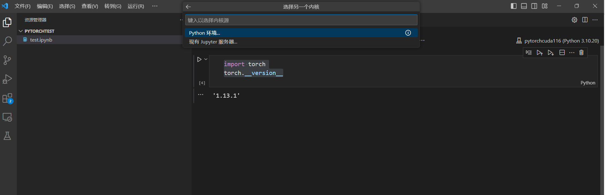The width and height of the screenshot is (605, 195).
Task: Open 选择(S) menu
Action: pos(67,6)
